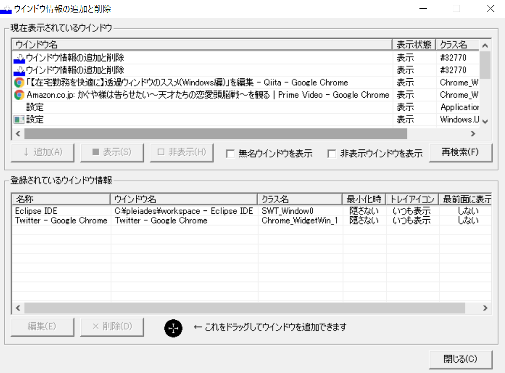This screenshot has height=373, width=505.
Task: Click the 追加(A) button
Action: click(x=43, y=152)
